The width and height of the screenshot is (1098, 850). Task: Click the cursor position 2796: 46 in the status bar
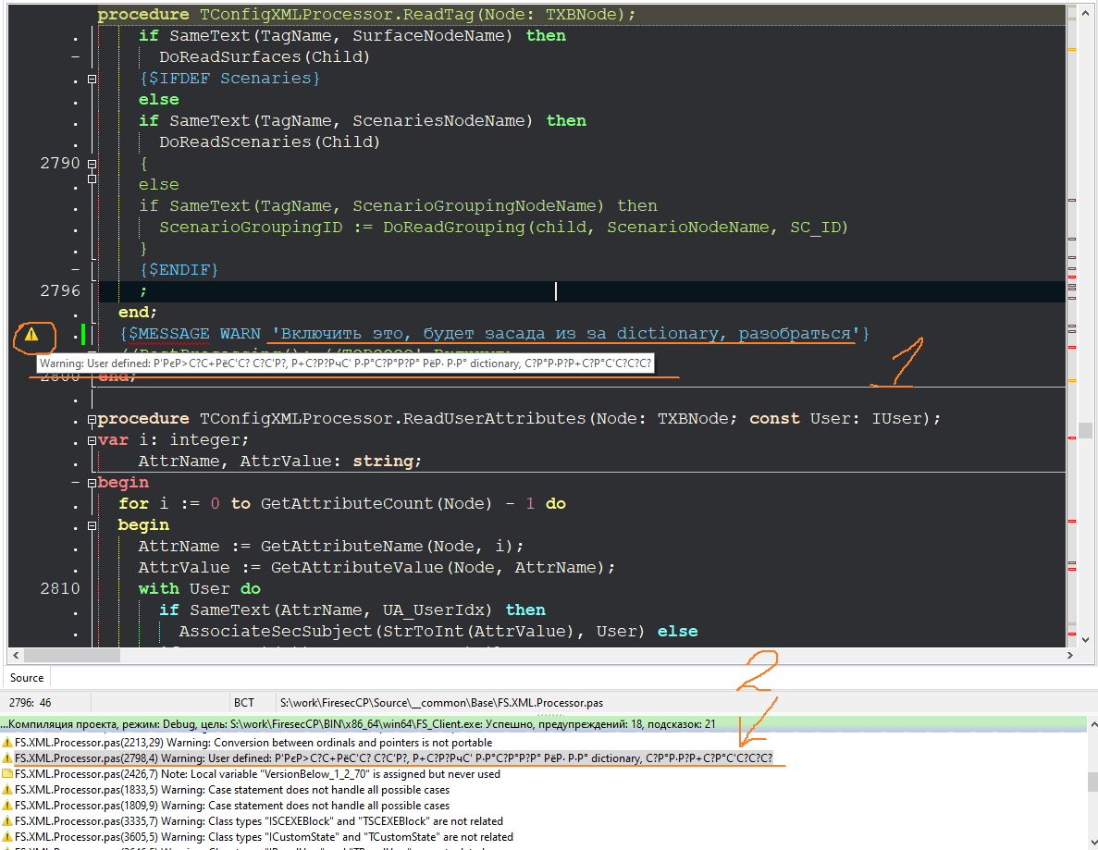point(31,702)
